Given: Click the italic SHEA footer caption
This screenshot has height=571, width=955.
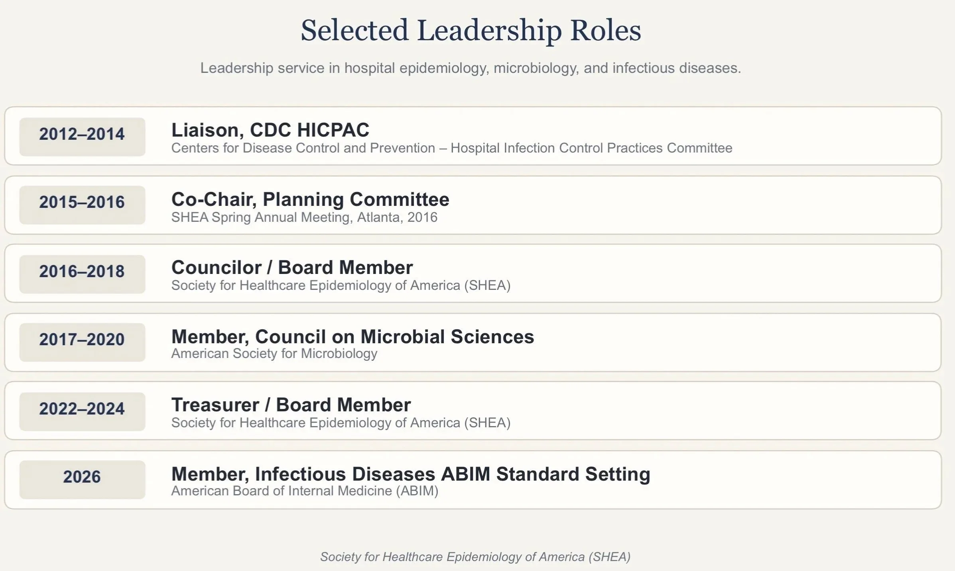Looking at the screenshot, I should click(475, 557).
